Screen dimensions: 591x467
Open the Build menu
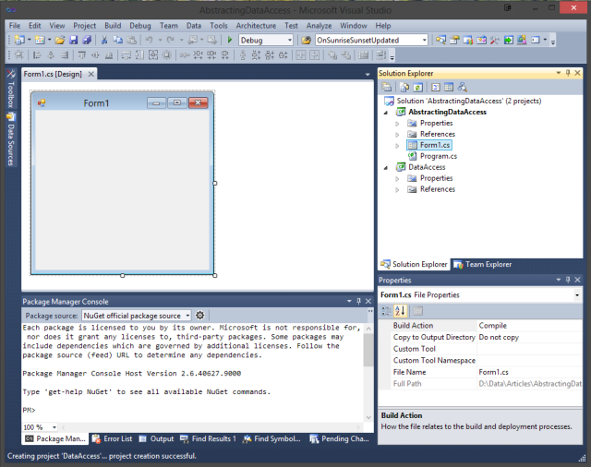tap(113, 26)
